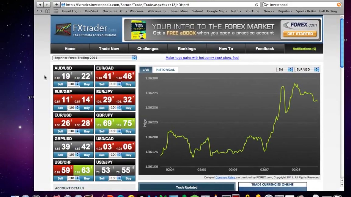Open the Netflix bookmark
This screenshot has height=197, width=351.
click(236, 11)
